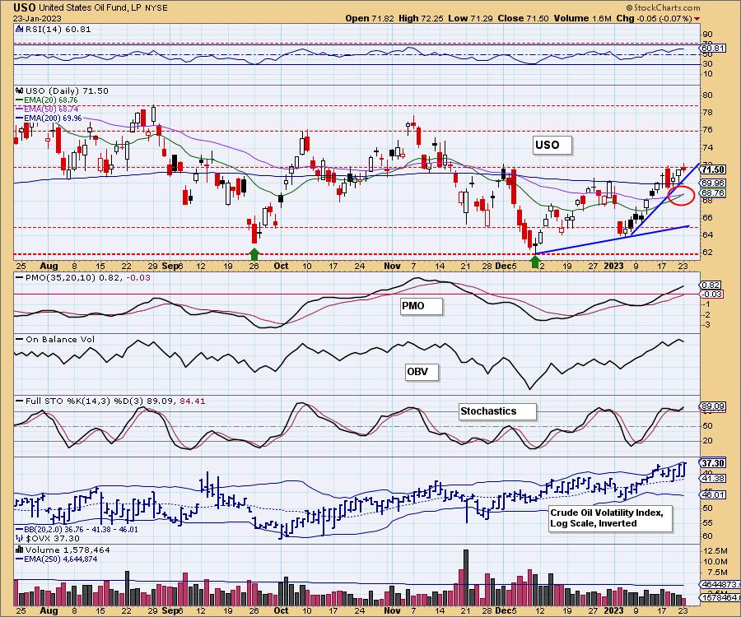
Task: Click the 0.82 PMO value tag
Action: pos(711,285)
